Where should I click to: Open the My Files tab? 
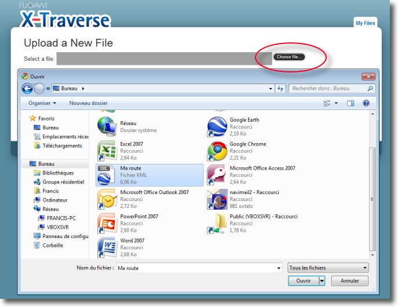tap(365, 23)
